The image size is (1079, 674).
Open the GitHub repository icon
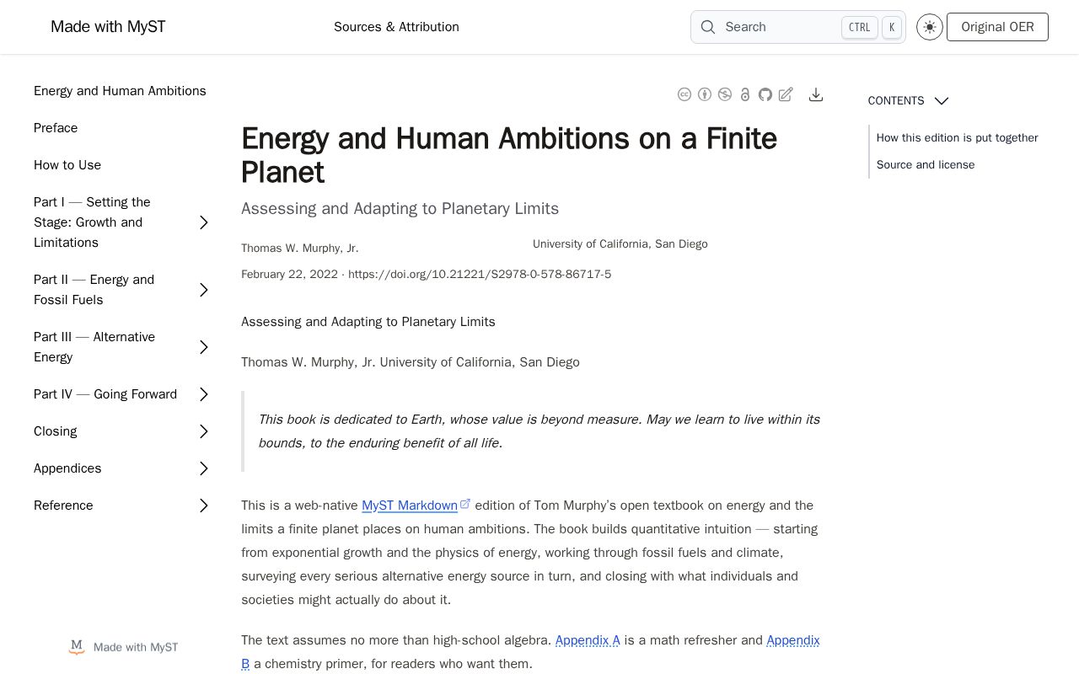click(765, 94)
